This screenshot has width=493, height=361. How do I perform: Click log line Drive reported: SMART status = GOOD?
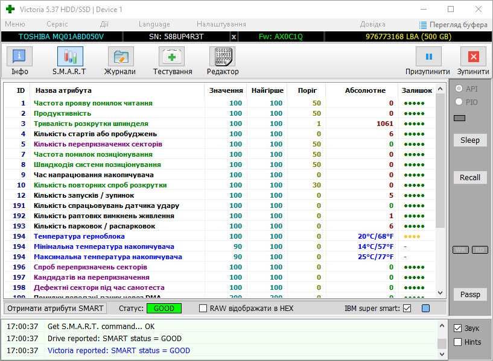pyautogui.click(x=115, y=338)
